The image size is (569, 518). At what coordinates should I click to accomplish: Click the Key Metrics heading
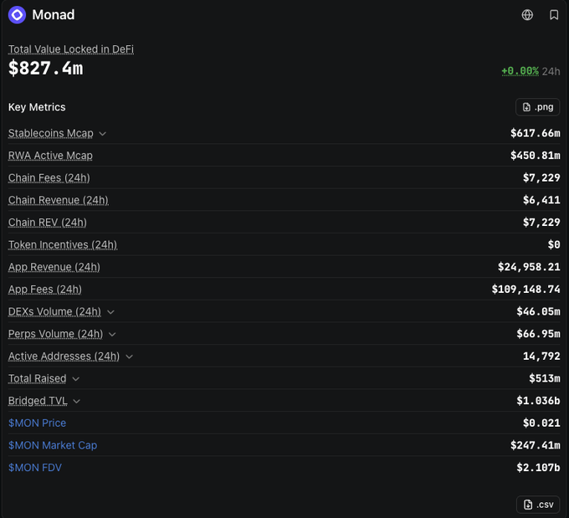point(37,107)
